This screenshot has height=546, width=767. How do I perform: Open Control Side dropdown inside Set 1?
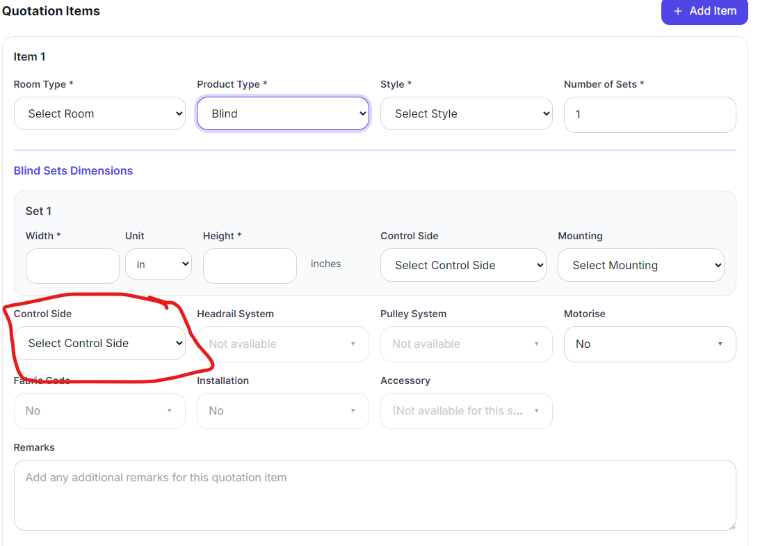(463, 266)
